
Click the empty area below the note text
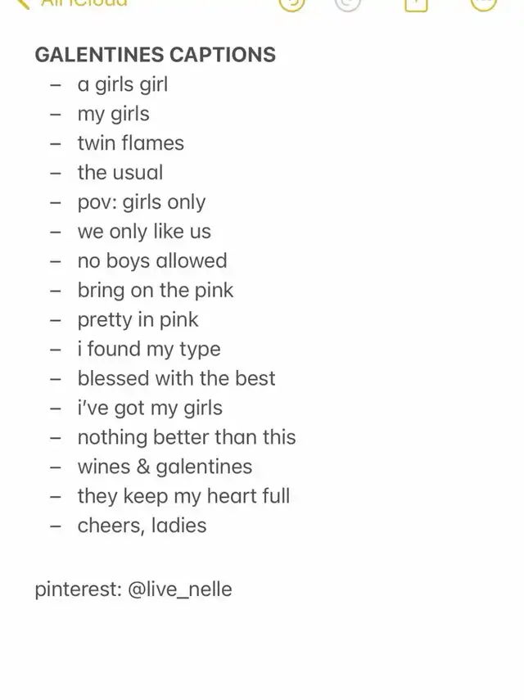(262, 652)
